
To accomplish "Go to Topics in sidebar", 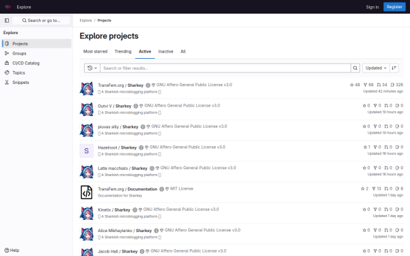I will pos(37,72).
